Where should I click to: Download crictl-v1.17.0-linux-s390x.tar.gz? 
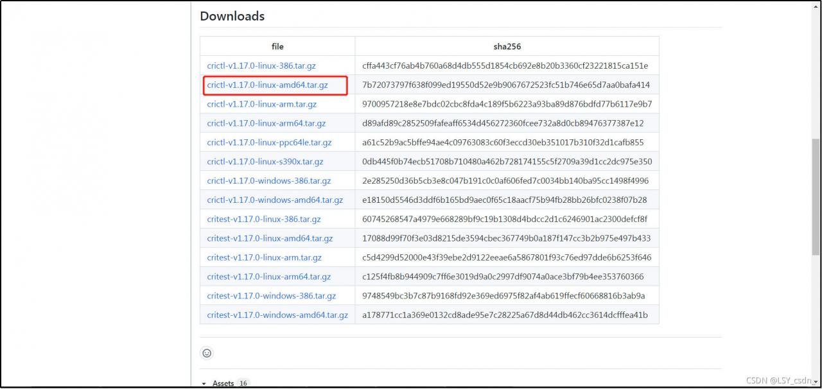(x=265, y=162)
